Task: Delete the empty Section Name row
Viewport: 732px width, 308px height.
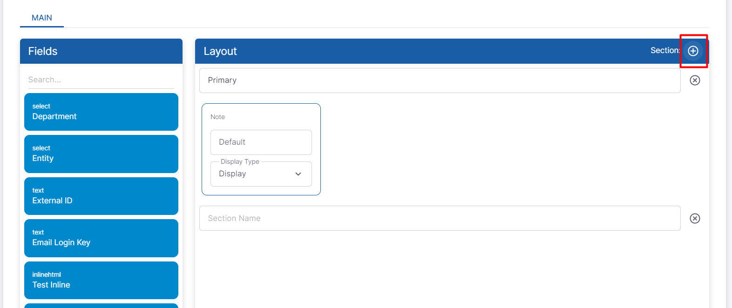Action: (695, 219)
